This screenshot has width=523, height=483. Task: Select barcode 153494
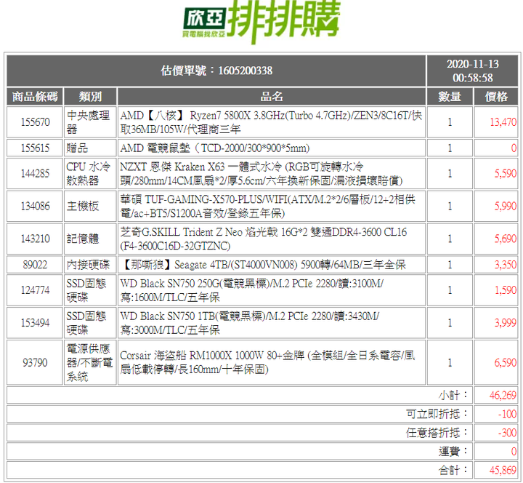click(x=35, y=323)
